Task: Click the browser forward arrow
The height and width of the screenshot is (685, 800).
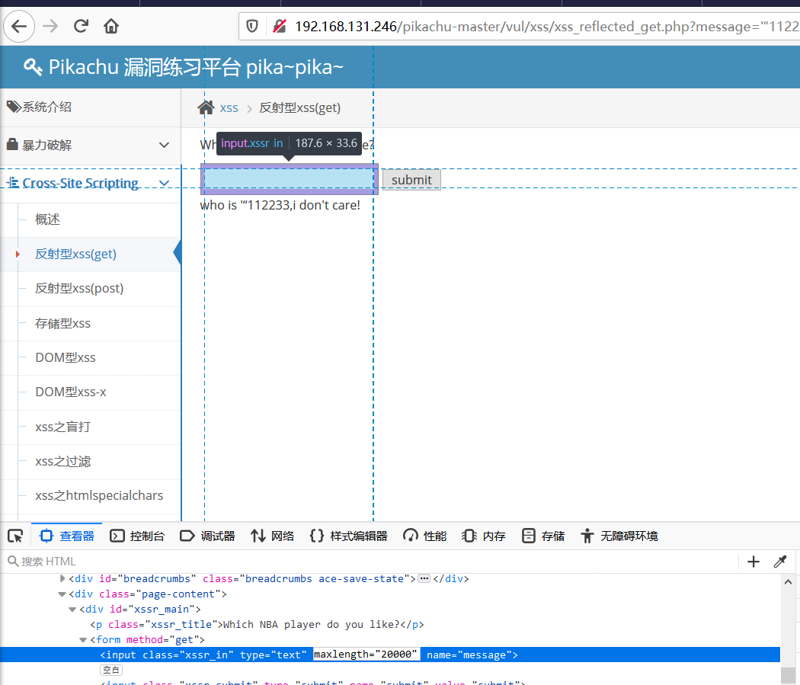Action: coord(50,26)
